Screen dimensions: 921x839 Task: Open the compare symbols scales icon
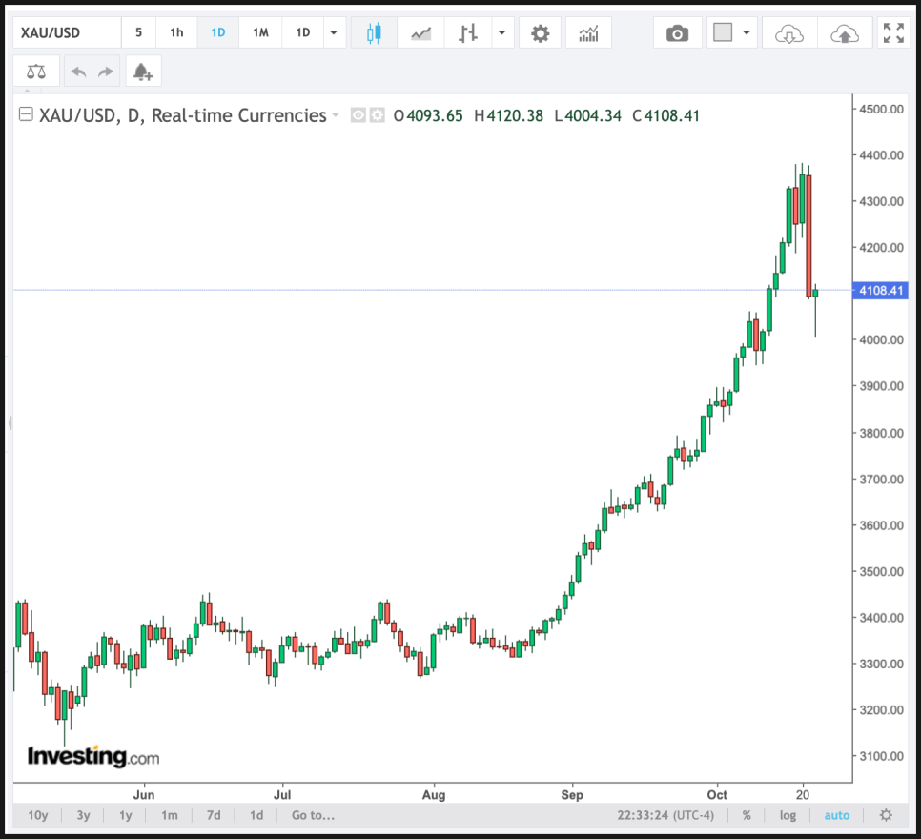coord(36,72)
